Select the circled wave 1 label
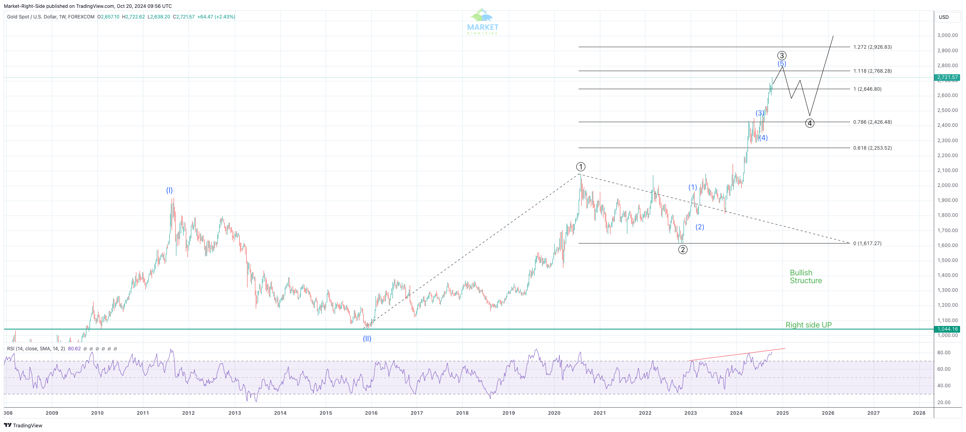 pyautogui.click(x=581, y=167)
